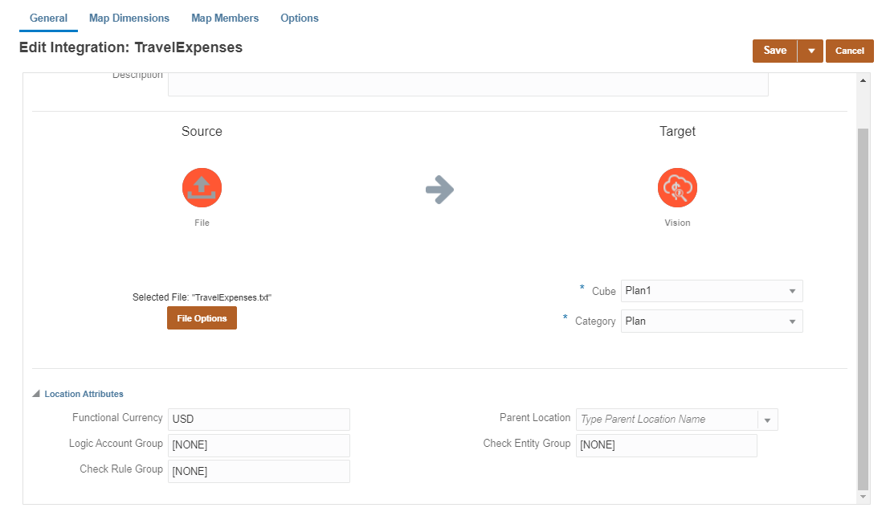Open the Save button dropdown arrow

coord(810,50)
